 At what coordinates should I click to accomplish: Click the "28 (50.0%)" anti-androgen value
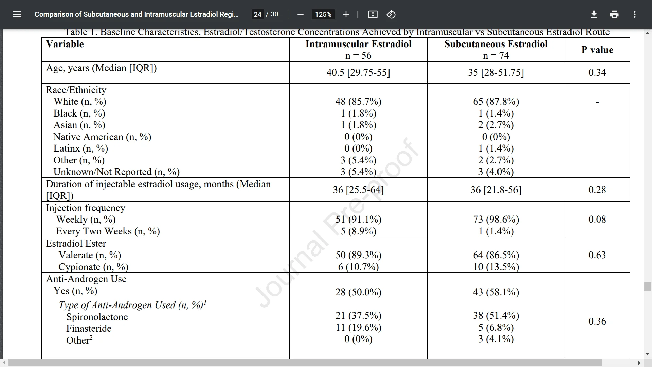[358, 292]
